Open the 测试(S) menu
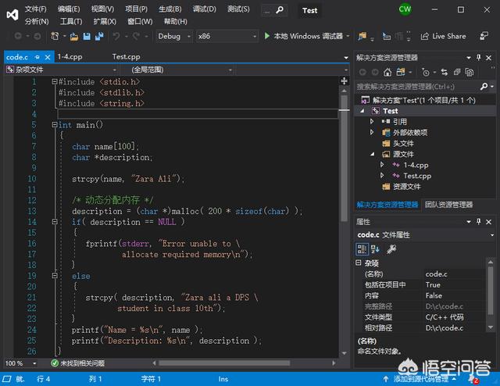 238,9
